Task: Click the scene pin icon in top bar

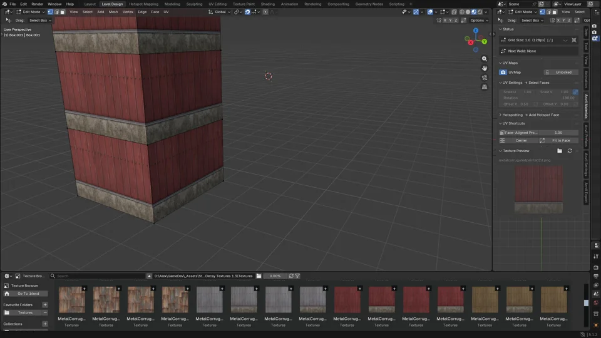Action: pos(534,4)
